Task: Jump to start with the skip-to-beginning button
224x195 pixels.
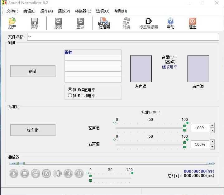Action: click(x=68, y=174)
